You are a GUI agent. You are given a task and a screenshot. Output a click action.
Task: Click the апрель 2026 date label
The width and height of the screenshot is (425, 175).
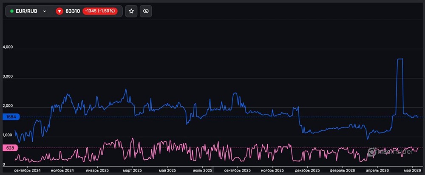(377, 170)
